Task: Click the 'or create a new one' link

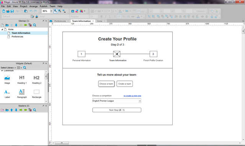Action: point(132,96)
